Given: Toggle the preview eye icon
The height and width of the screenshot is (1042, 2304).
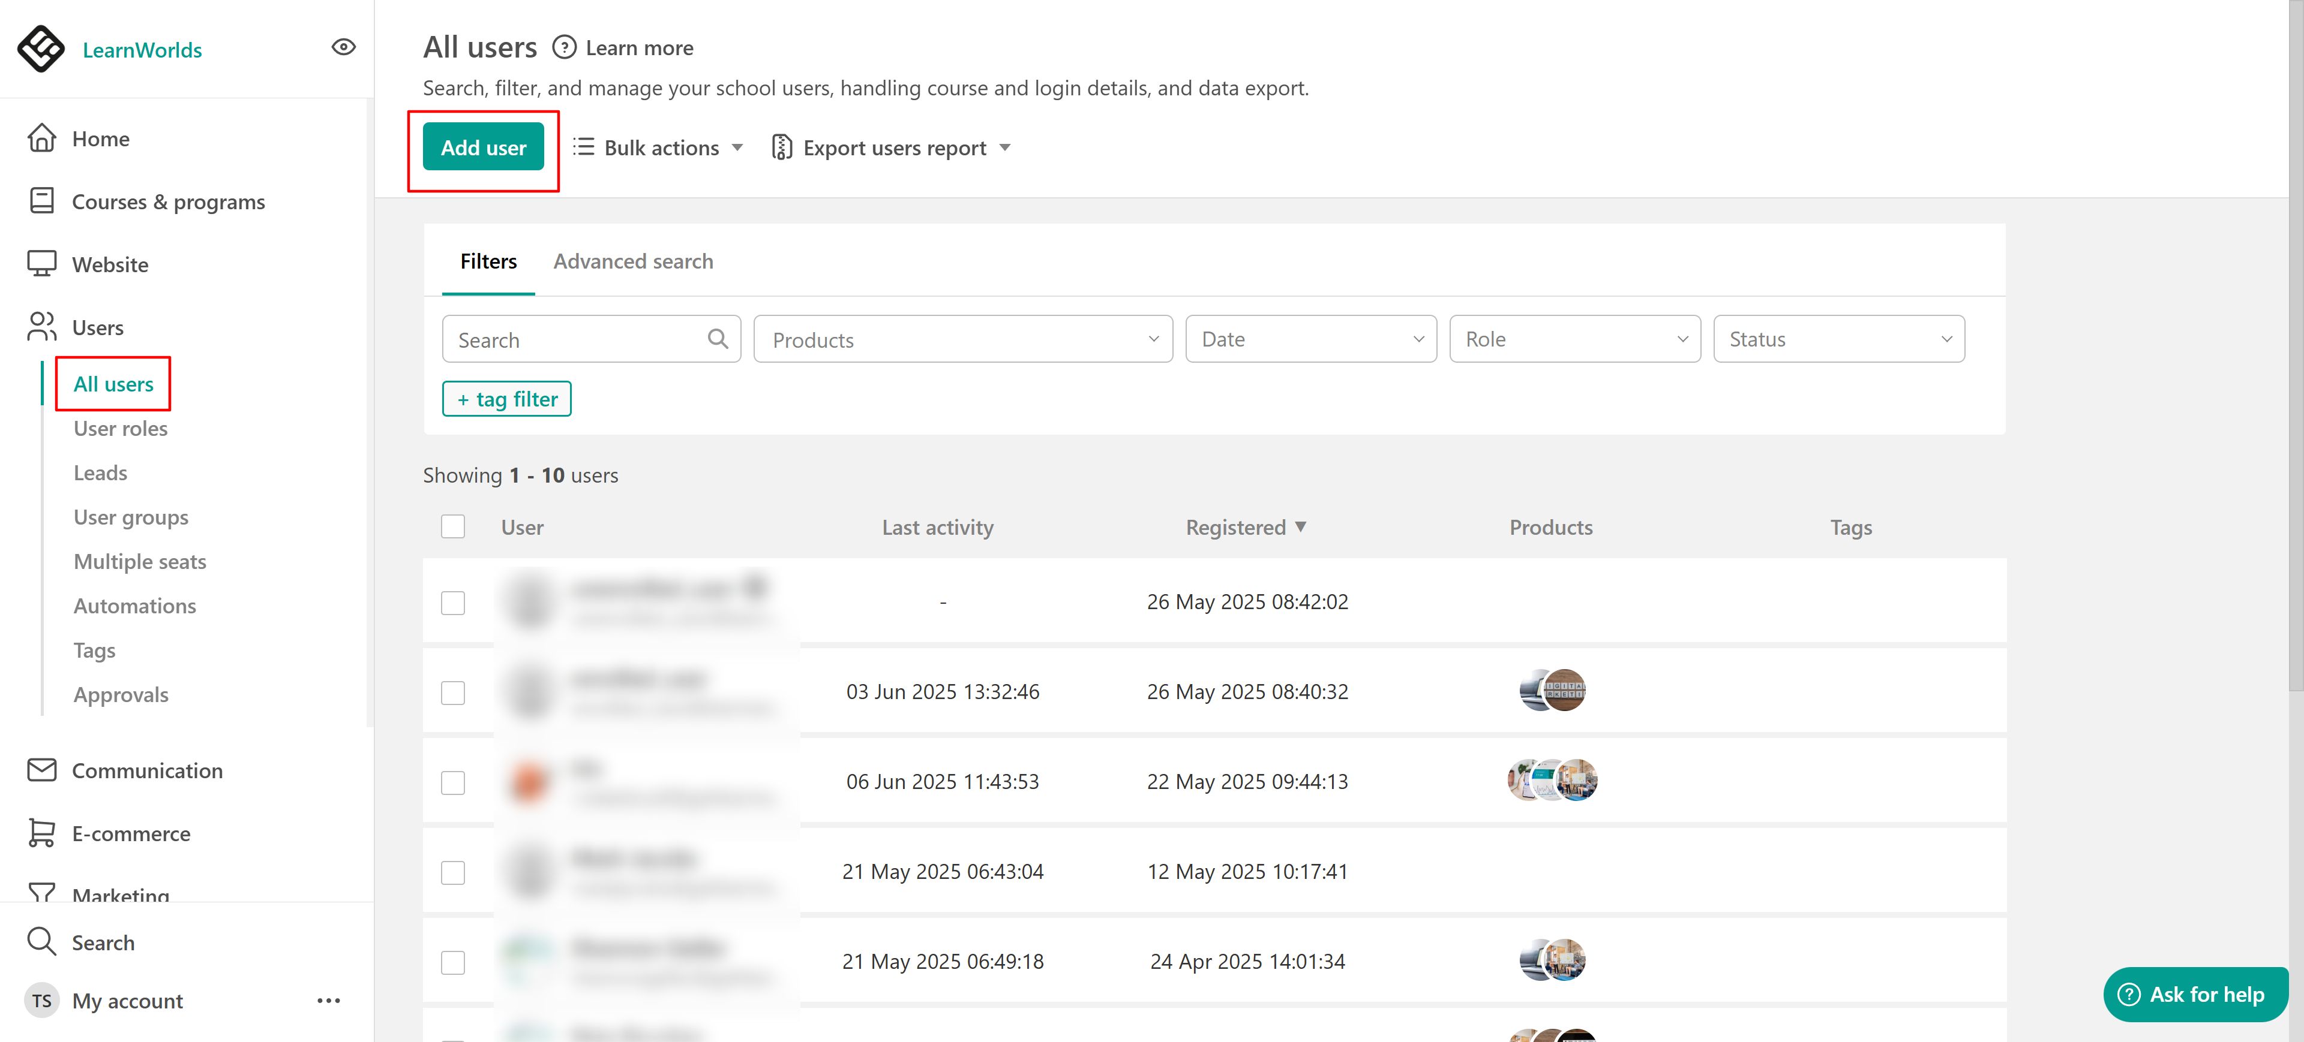Looking at the screenshot, I should pos(343,47).
